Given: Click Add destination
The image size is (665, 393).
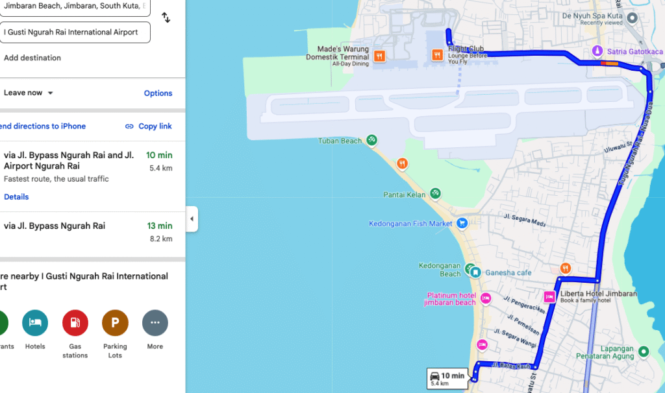Looking at the screenshot, I should [32, 58].
